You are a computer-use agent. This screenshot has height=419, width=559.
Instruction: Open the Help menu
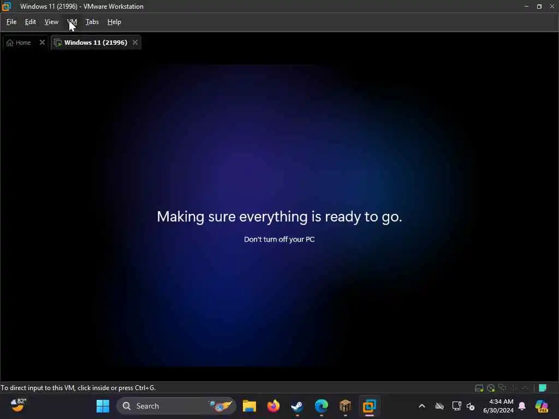coord(114,22)
